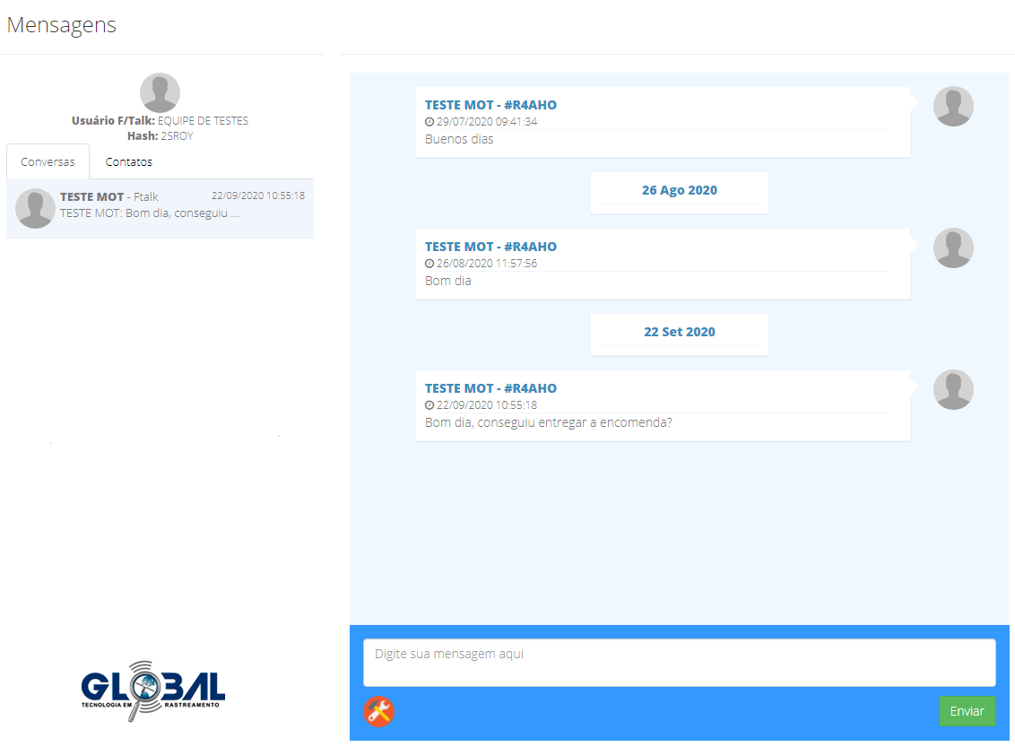Viewport: 1015px width, 747px height.
Task: Click the wrench tools icon below message box
Action: [x=378, y=711]
